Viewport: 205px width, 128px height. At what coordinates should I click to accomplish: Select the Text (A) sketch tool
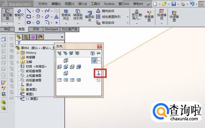pos(56,17)
